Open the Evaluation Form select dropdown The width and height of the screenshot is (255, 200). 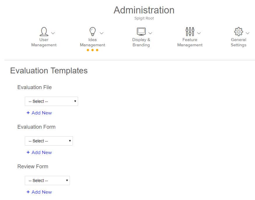[49, 141]
